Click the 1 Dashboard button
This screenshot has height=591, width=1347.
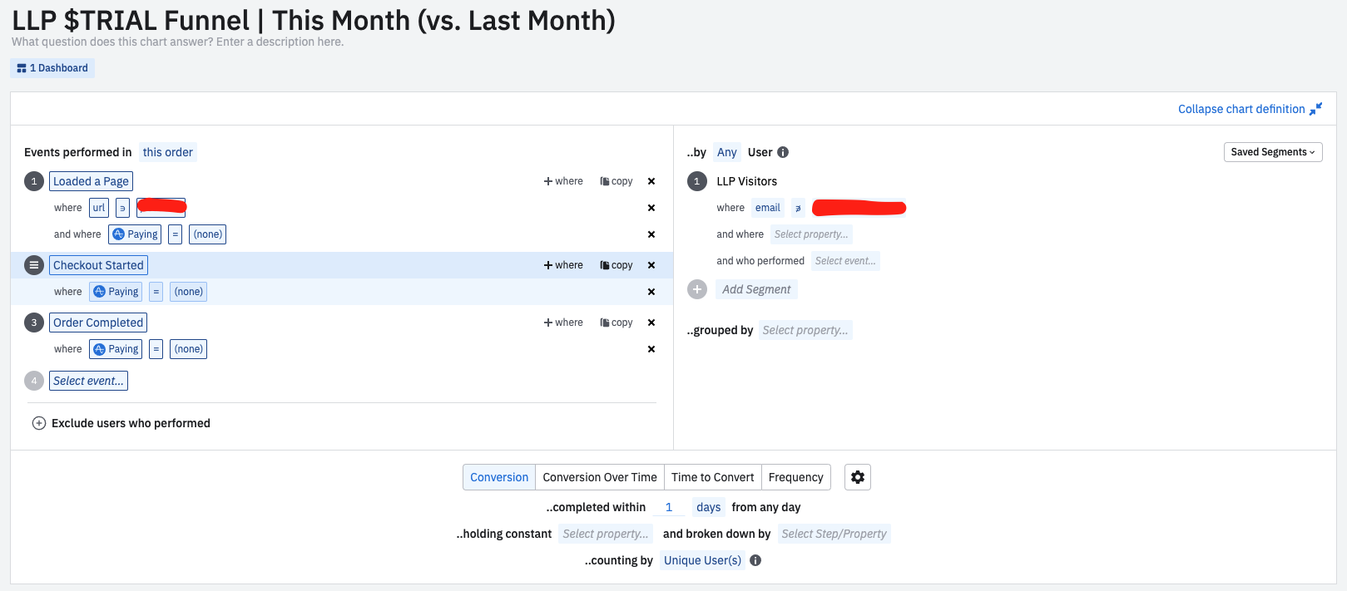click(x=52, y=68)
